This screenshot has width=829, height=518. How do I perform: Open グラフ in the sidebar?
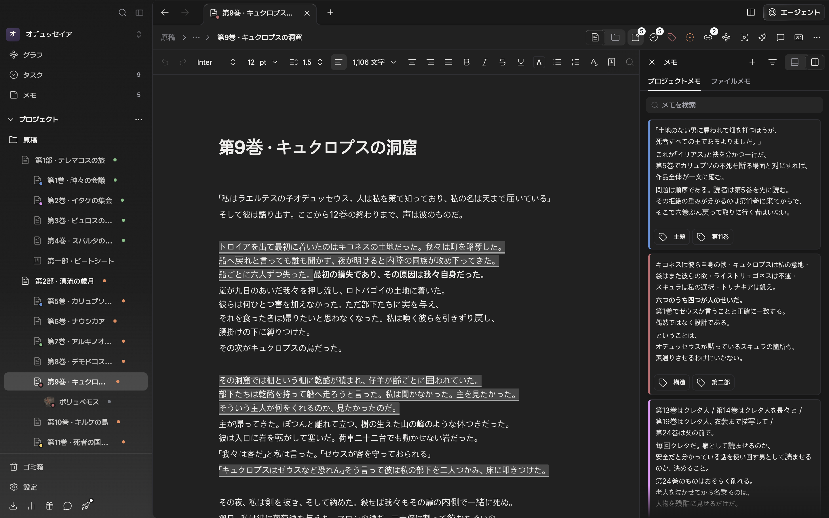[76, 55]
